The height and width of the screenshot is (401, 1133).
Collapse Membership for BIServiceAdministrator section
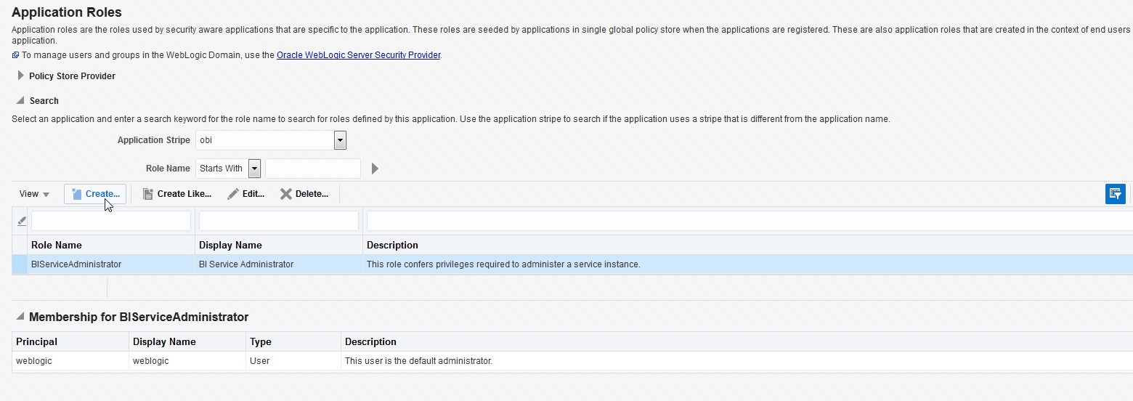19,317
